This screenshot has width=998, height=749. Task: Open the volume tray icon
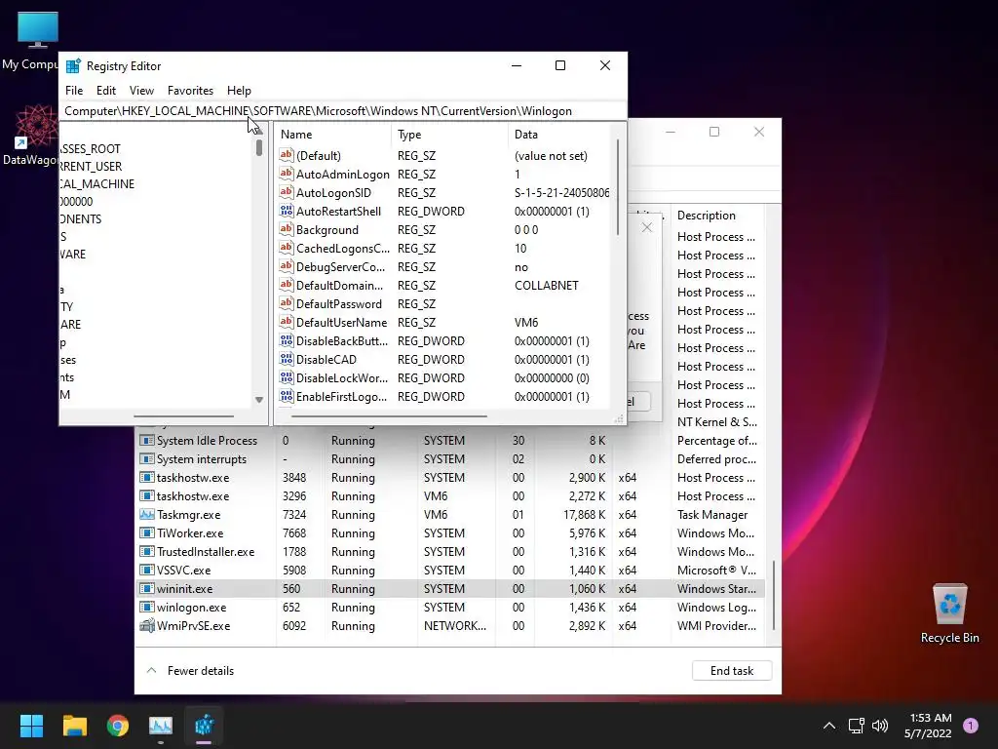(880, 726)
